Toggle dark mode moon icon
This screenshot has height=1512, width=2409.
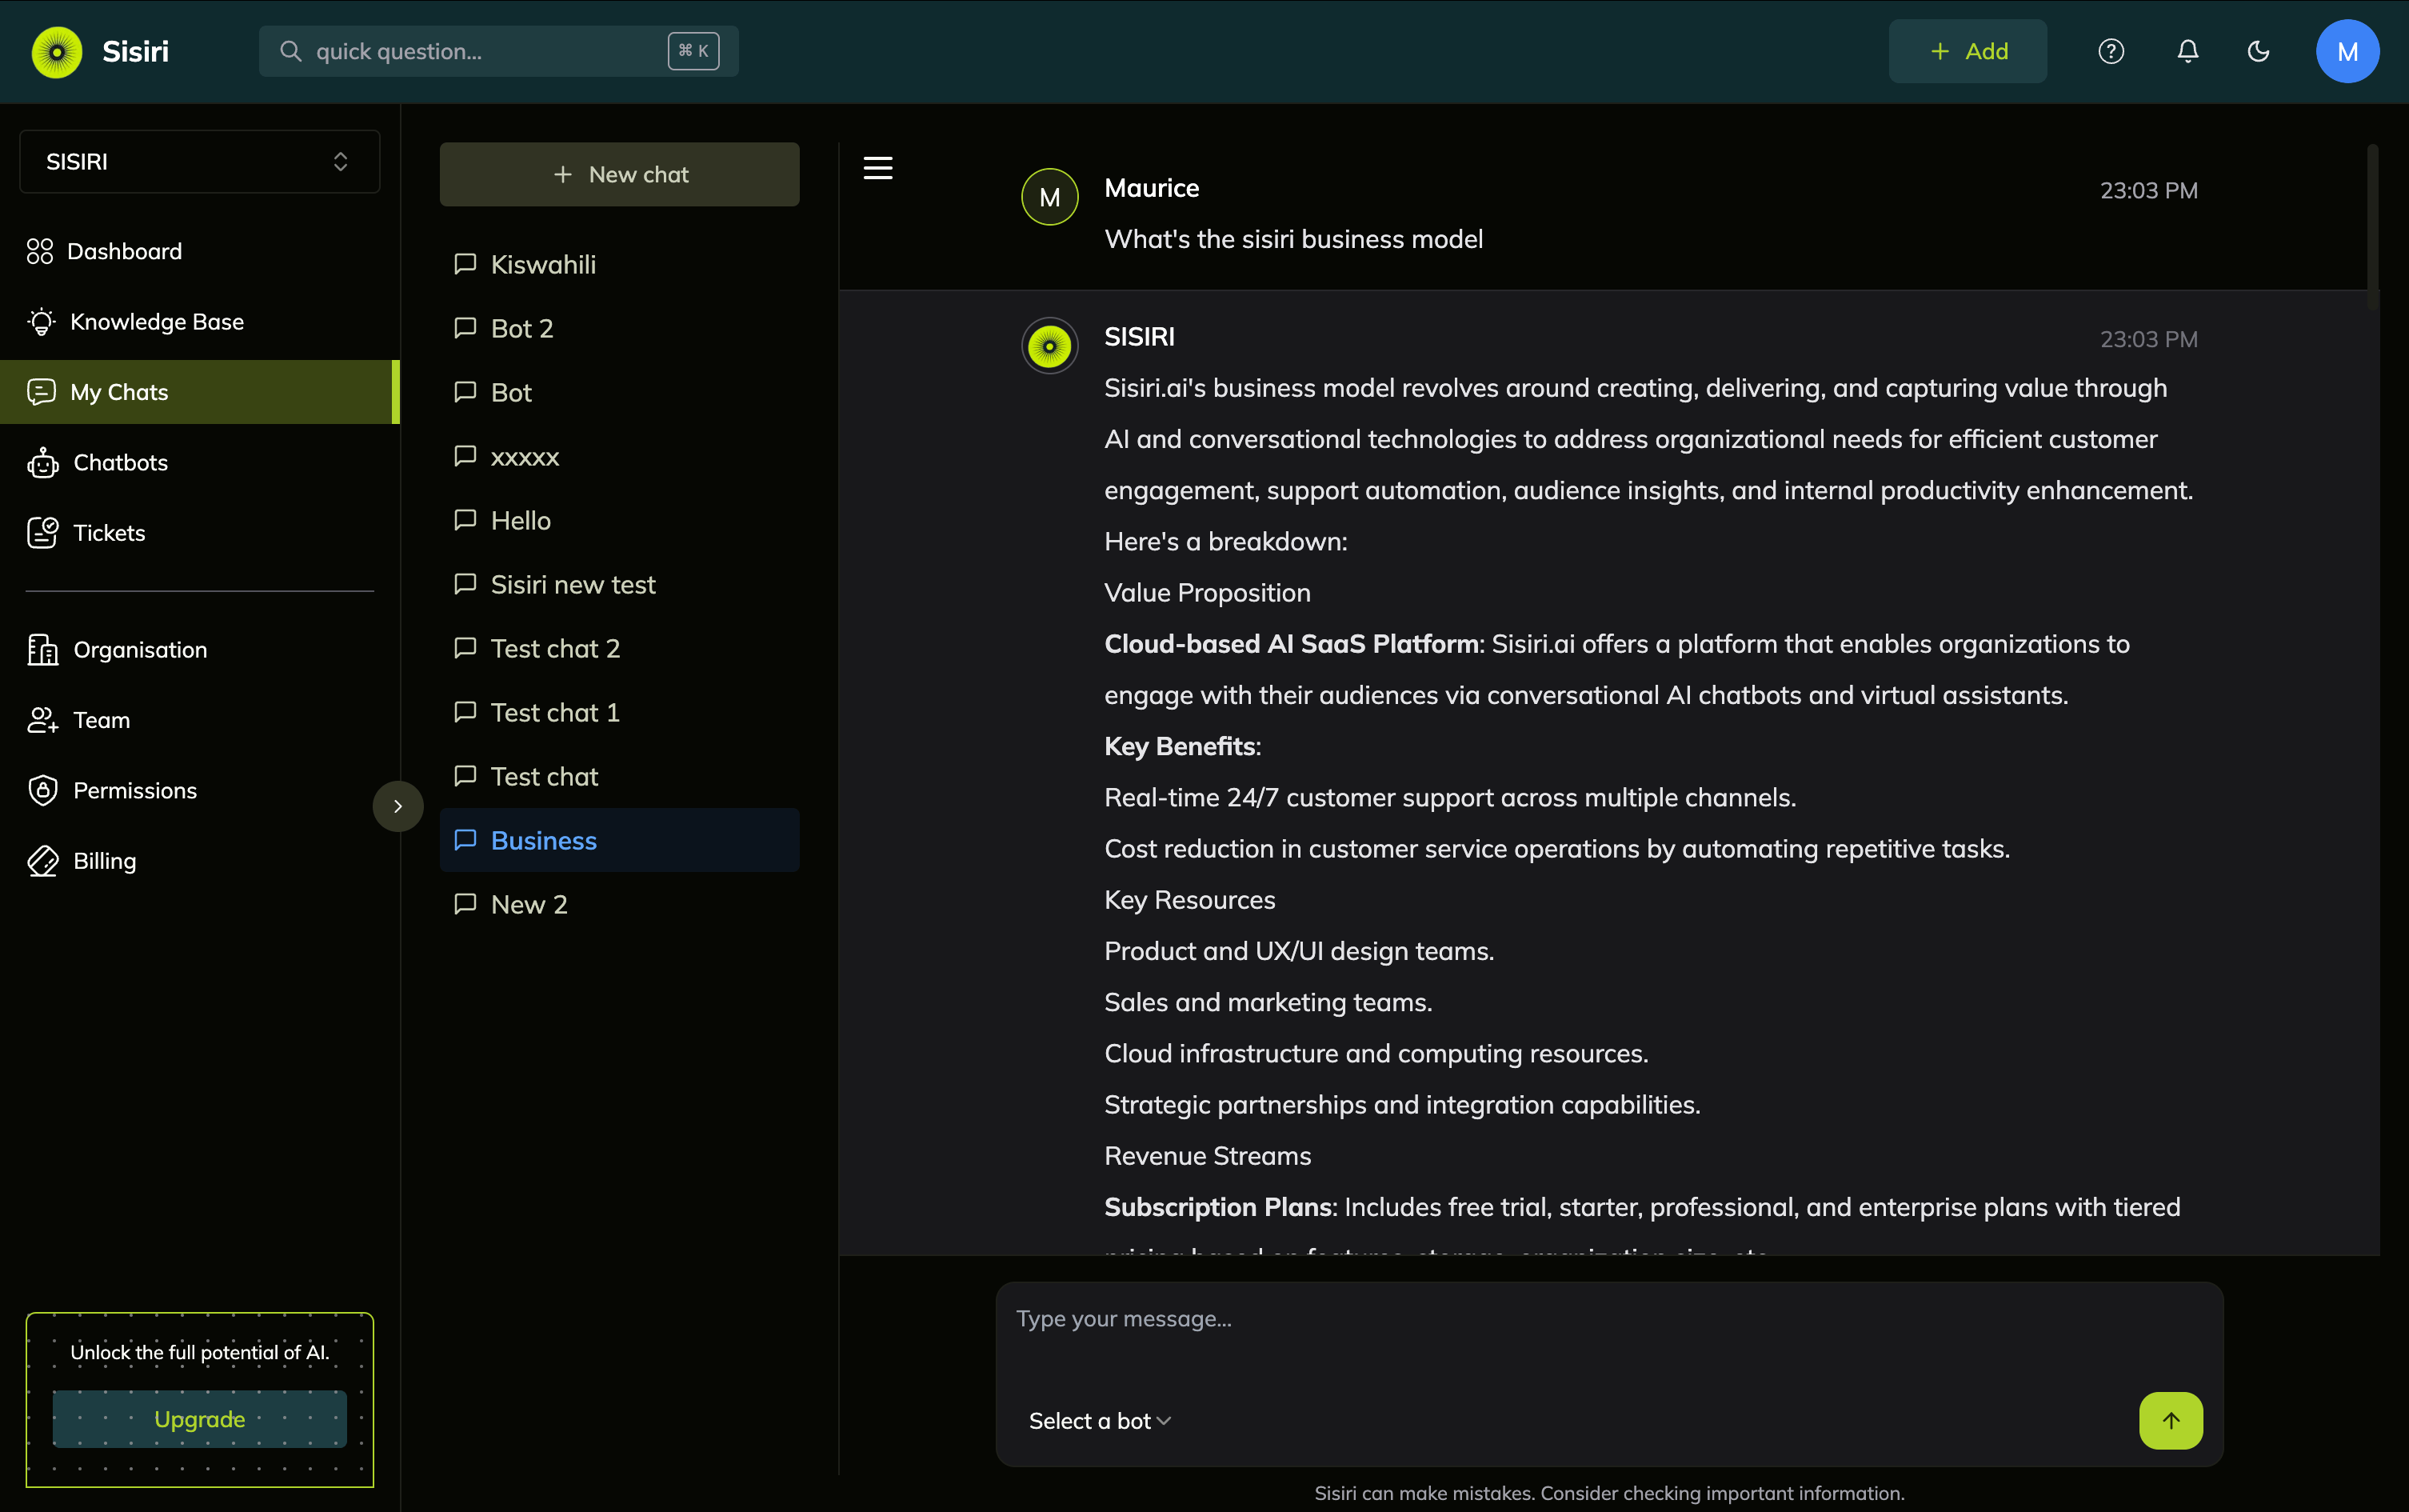tap(2258, 51)
